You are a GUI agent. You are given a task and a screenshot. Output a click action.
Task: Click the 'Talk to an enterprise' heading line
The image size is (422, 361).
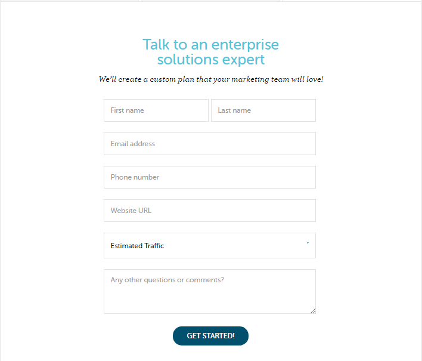tap(210, 45)
